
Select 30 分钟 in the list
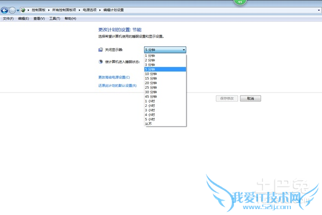(x=165, y=92)
